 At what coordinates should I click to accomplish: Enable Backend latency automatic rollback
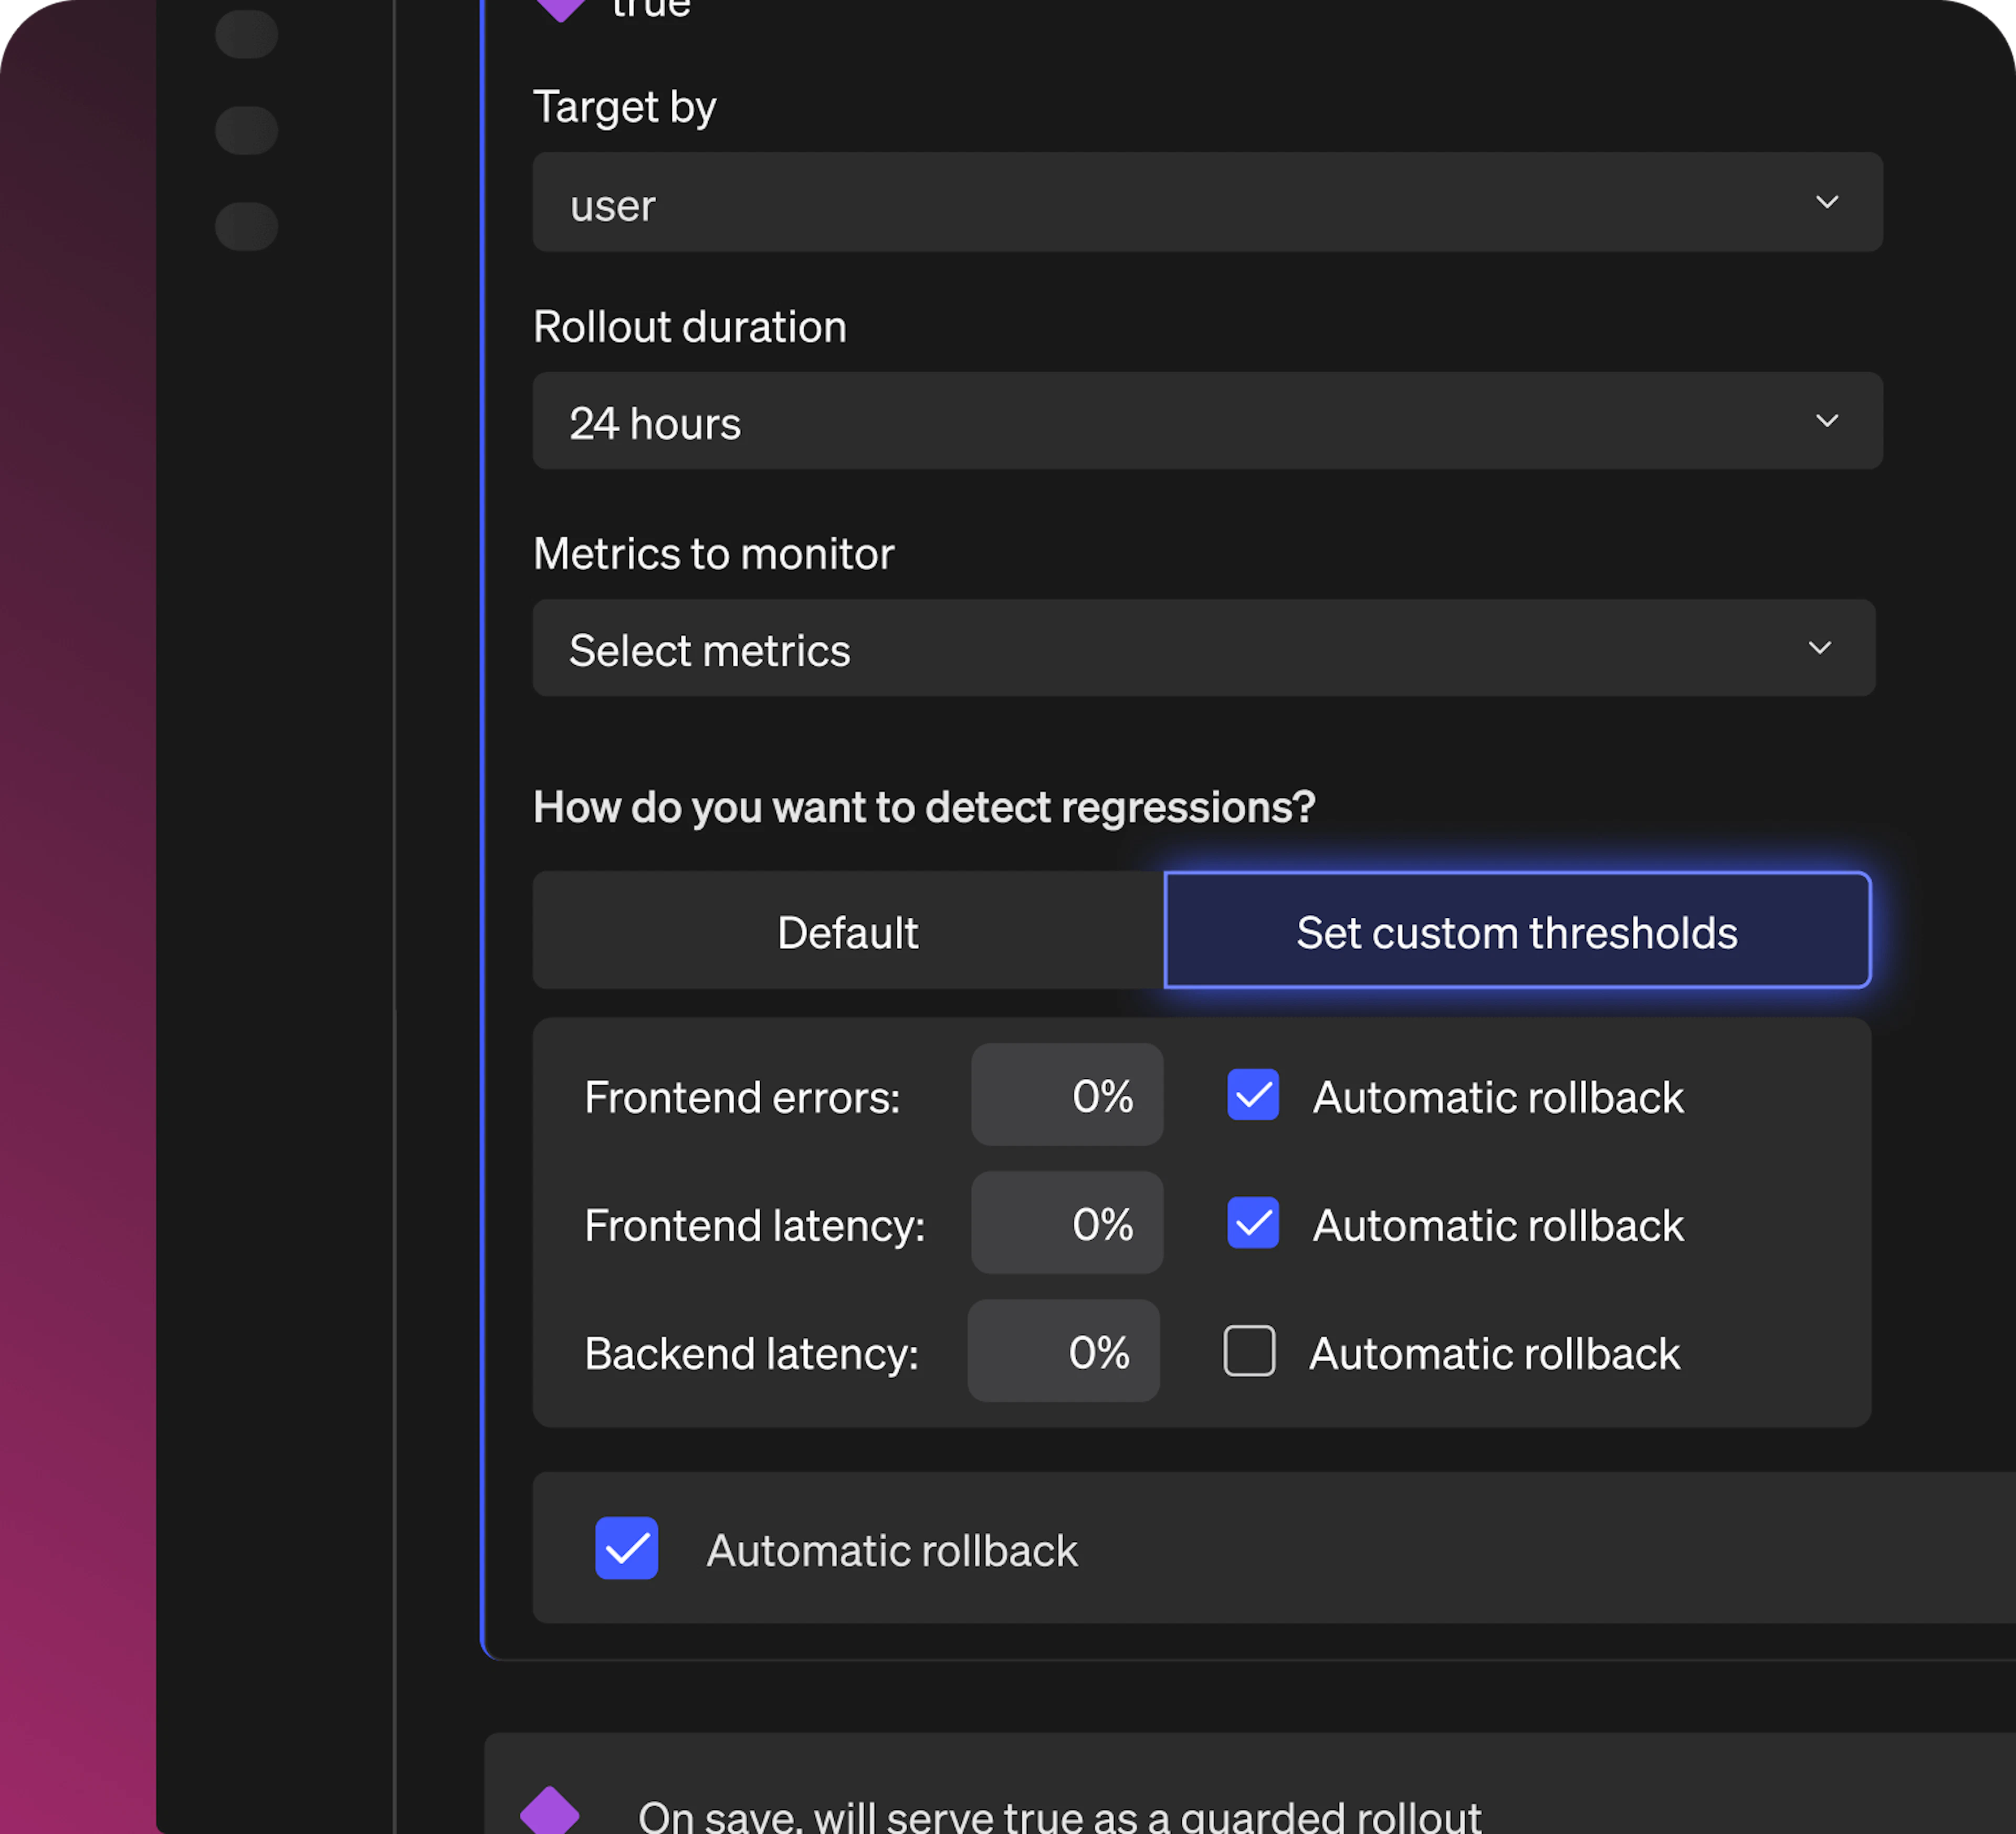(1249, 1351)
